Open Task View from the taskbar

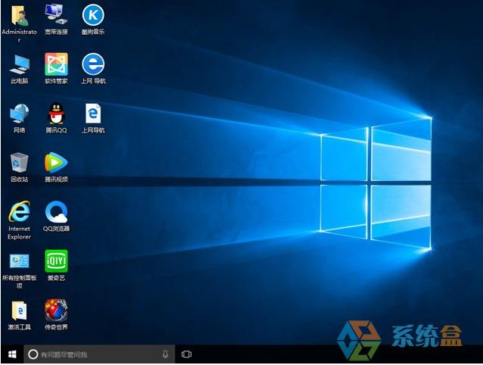pos(186,354)
